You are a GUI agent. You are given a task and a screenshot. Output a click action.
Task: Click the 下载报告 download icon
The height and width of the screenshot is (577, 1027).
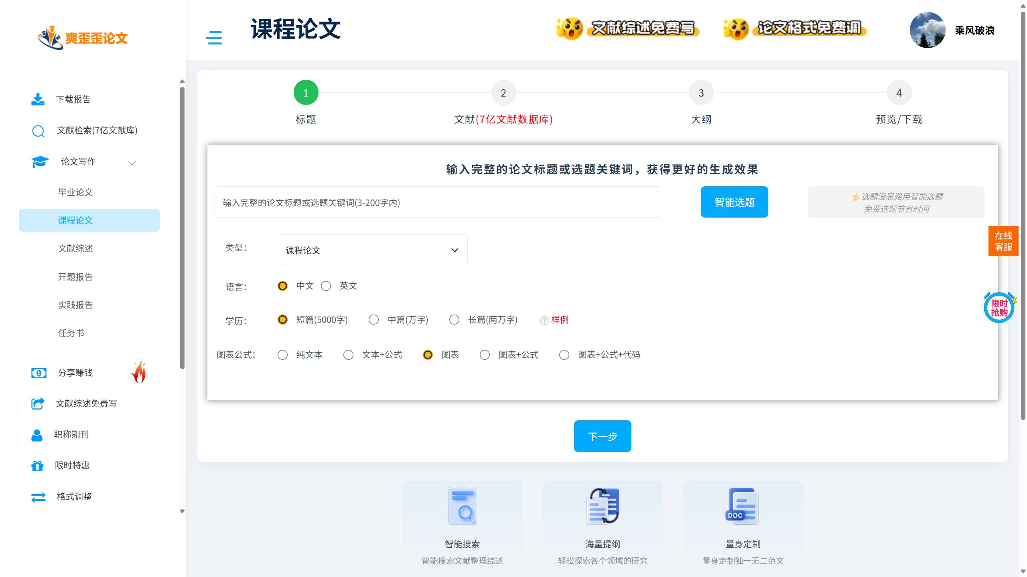(x=38, y=99)
